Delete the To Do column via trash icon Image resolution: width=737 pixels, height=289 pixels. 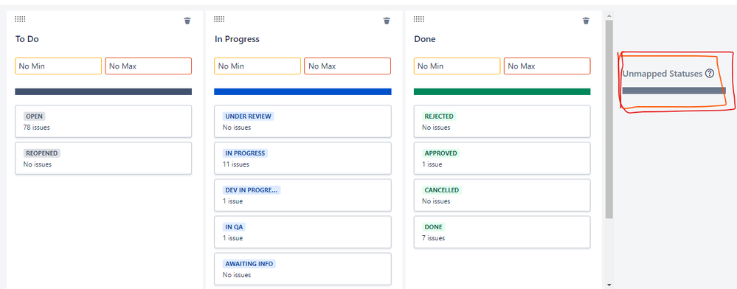tap(187, 21)
